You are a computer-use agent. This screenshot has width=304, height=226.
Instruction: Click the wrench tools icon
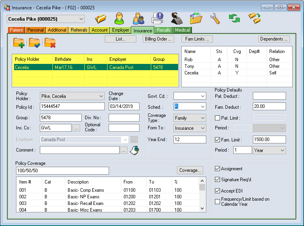tap(215, 18)
